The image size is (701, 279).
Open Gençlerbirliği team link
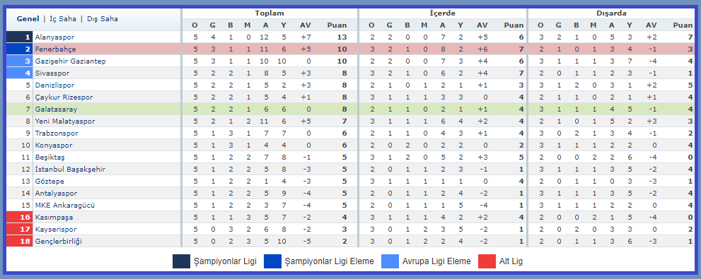tap(58, 242)
